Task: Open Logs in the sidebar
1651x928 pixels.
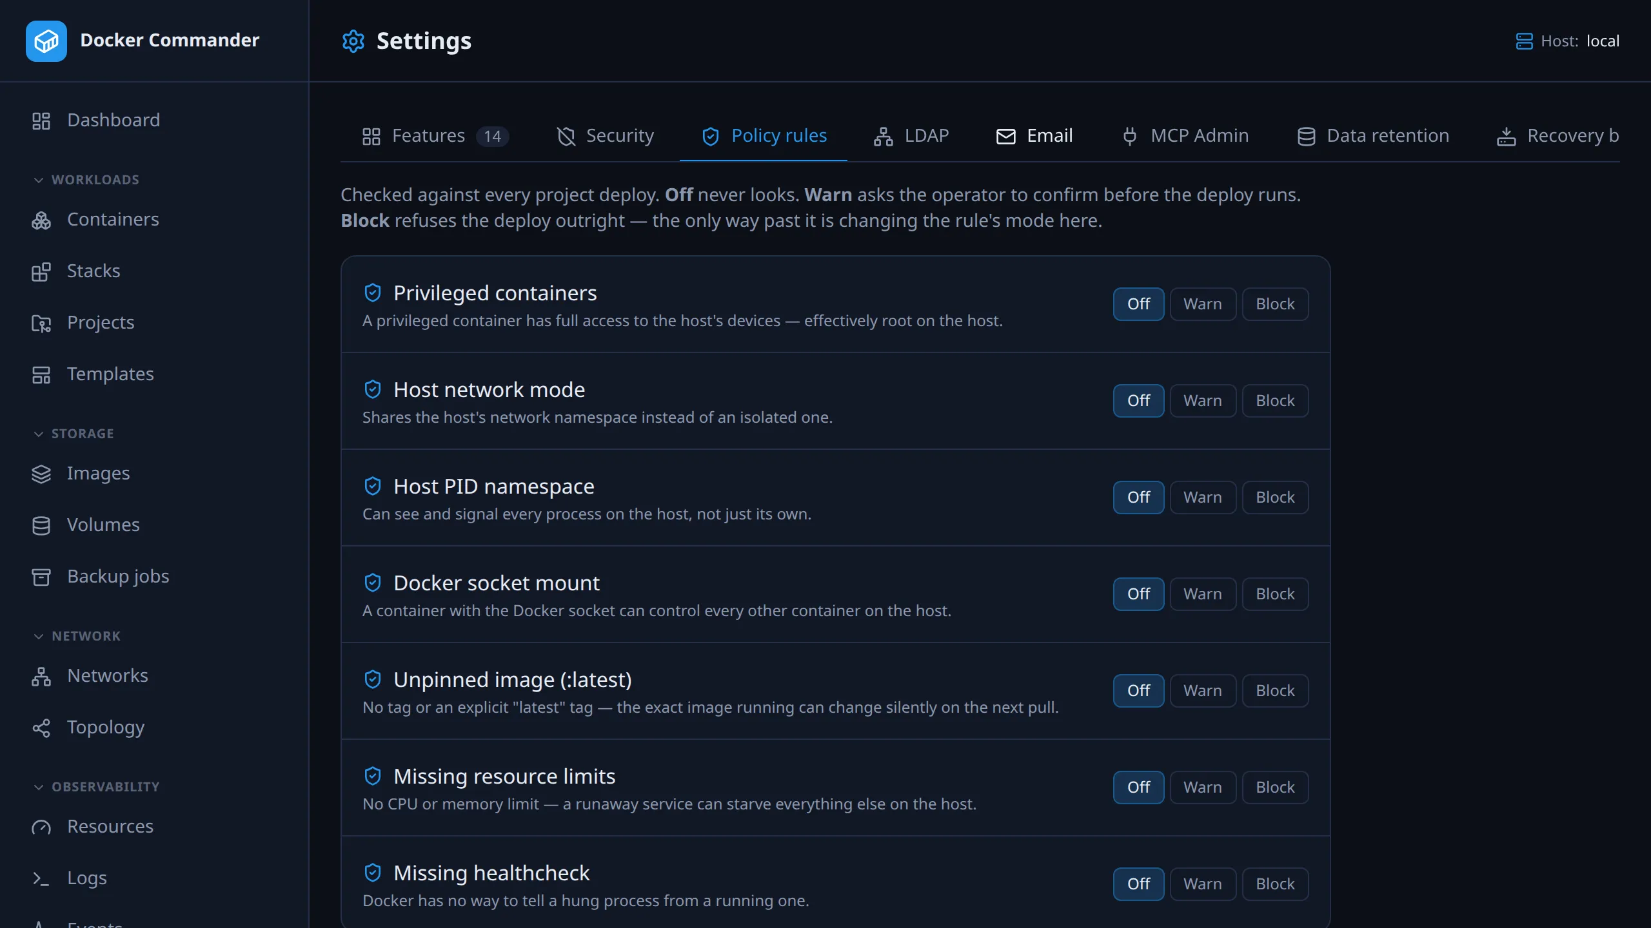Action: click(154, 878)
